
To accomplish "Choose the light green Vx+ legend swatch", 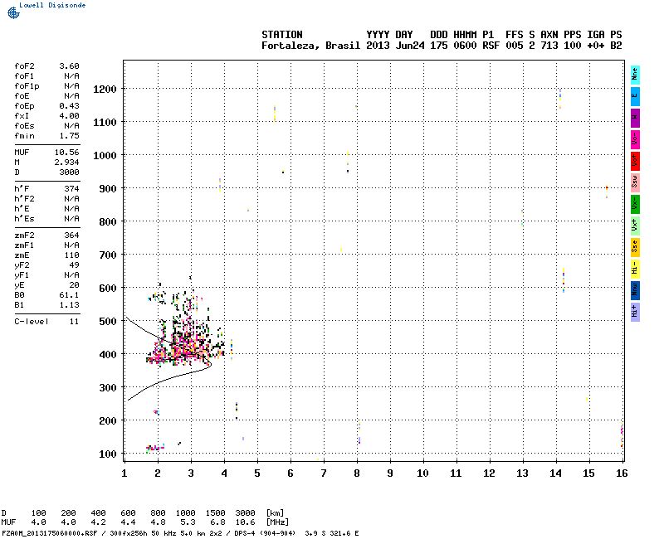I will pyautogui.click(x=635, y=226).
